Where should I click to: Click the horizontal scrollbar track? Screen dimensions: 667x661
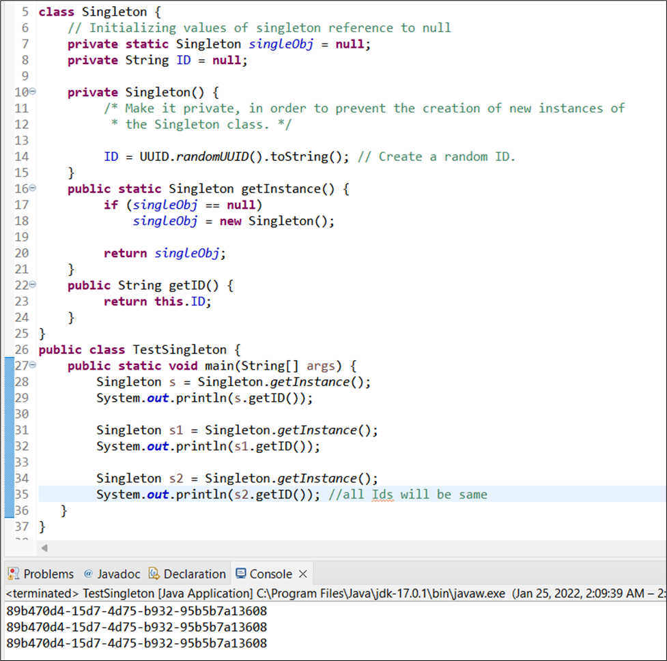[341, 548]
